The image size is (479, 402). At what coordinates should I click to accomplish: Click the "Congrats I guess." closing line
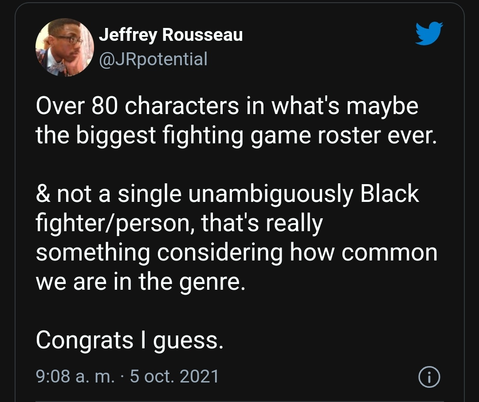tap(130, 341)
